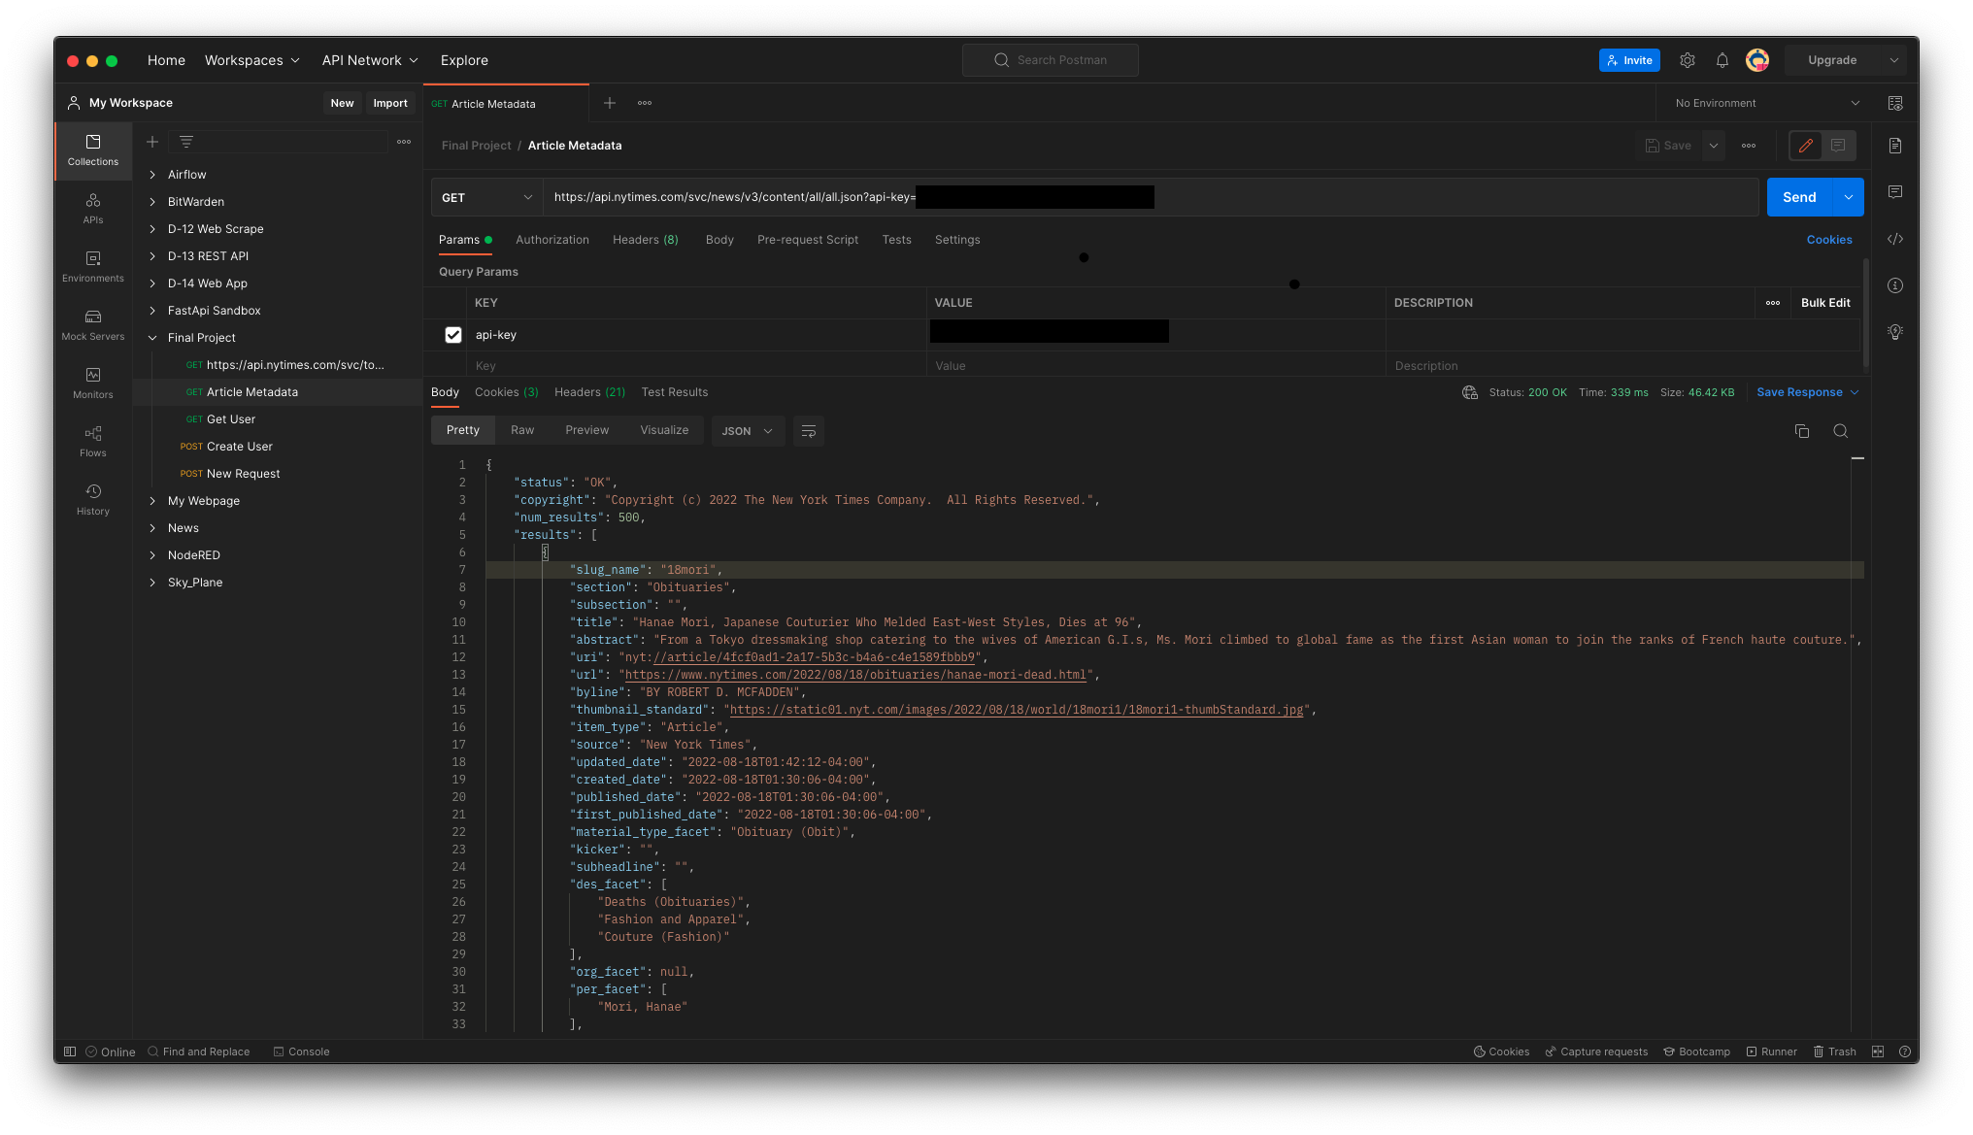The width and height of the screenshot is (1973, 1135).
Task: Open the documentation icon in right sidebar
Action: pos(1895,146)
